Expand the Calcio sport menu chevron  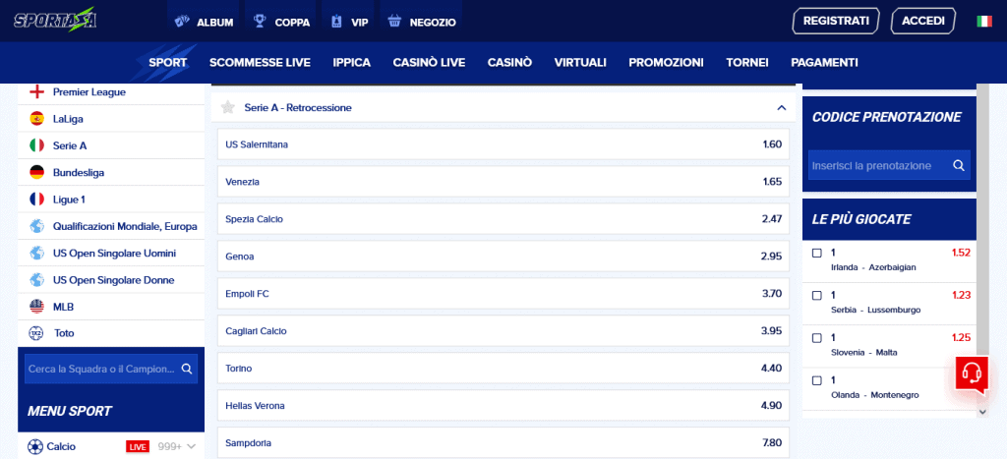191,447
